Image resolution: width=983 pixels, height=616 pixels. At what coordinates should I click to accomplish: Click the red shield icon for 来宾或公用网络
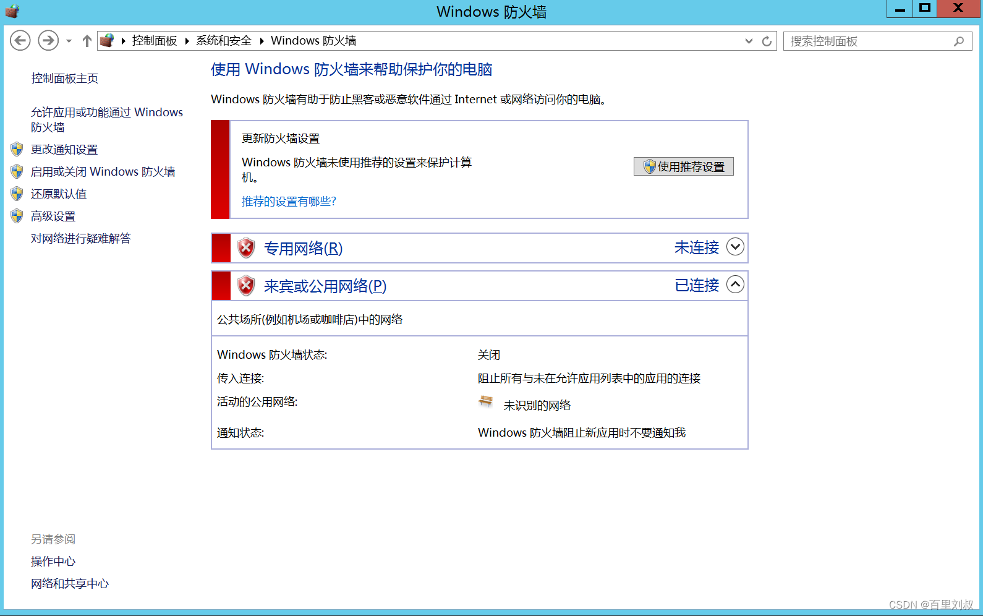[246, 286]
